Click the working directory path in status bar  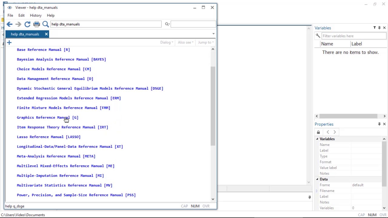[x=23, y=215]
